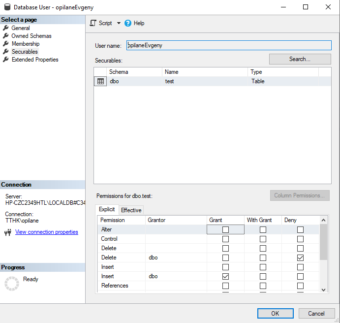Screen dimensions: 340x323
Task: Check Grant for the Alter permission
Action: pyautogui.click(x=225, y=229)
